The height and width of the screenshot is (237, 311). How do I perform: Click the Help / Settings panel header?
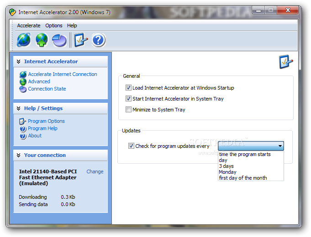[x=60, y=108]
